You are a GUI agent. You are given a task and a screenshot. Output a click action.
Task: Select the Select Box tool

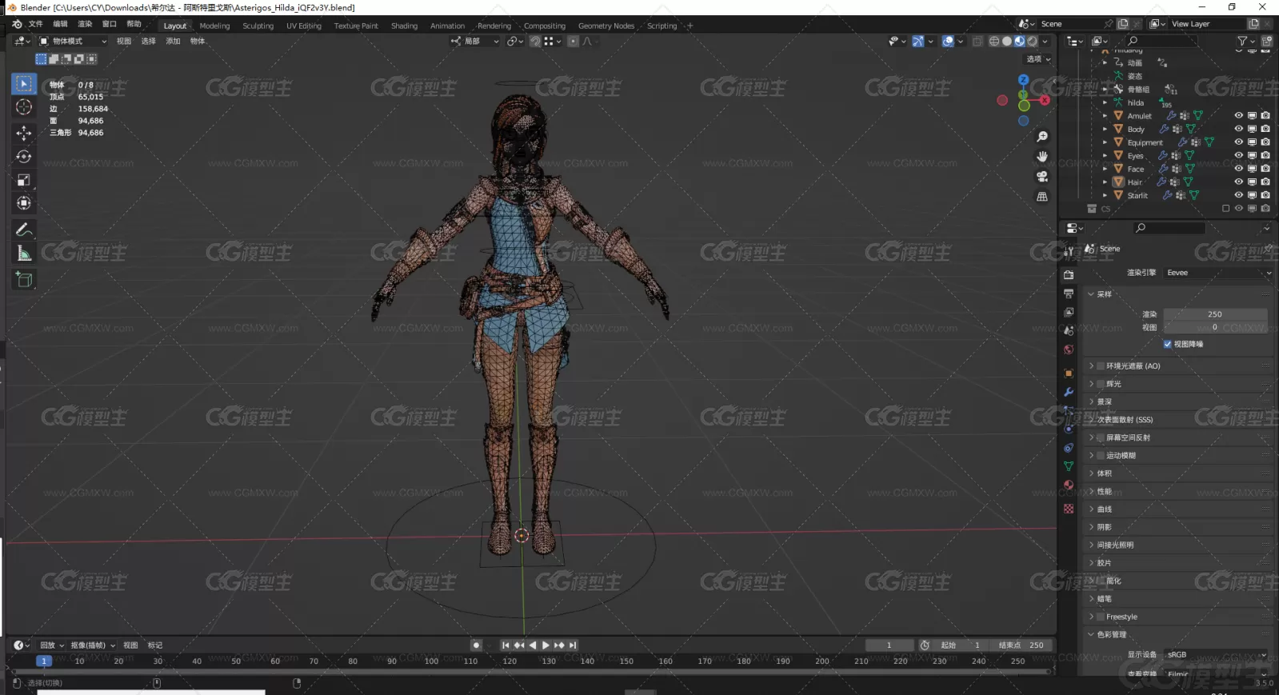[x=24, y=84]
